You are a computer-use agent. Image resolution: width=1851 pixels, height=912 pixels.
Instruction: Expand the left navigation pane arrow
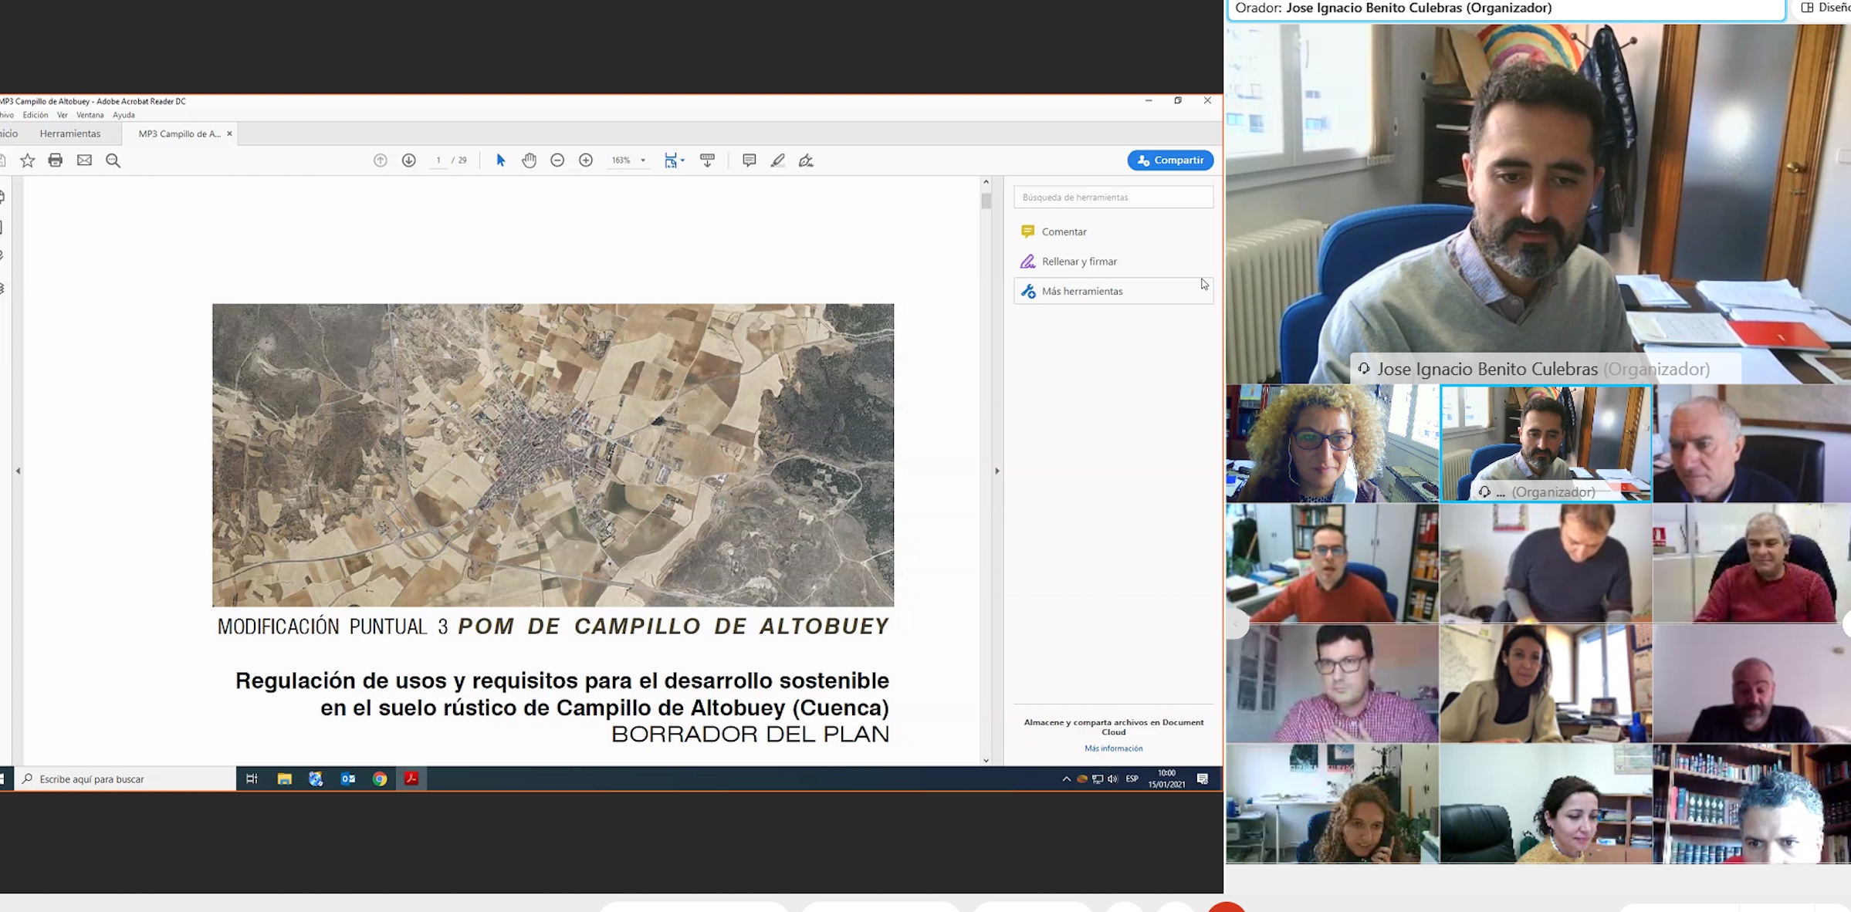[x=18, y=471]
